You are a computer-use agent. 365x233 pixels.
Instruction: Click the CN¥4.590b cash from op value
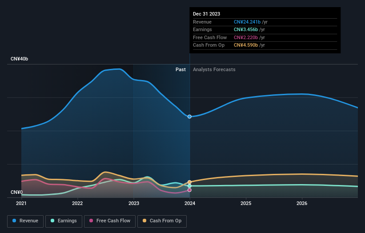246,45
